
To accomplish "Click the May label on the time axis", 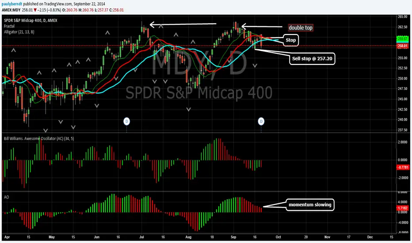I will click(x=52, y=237).
